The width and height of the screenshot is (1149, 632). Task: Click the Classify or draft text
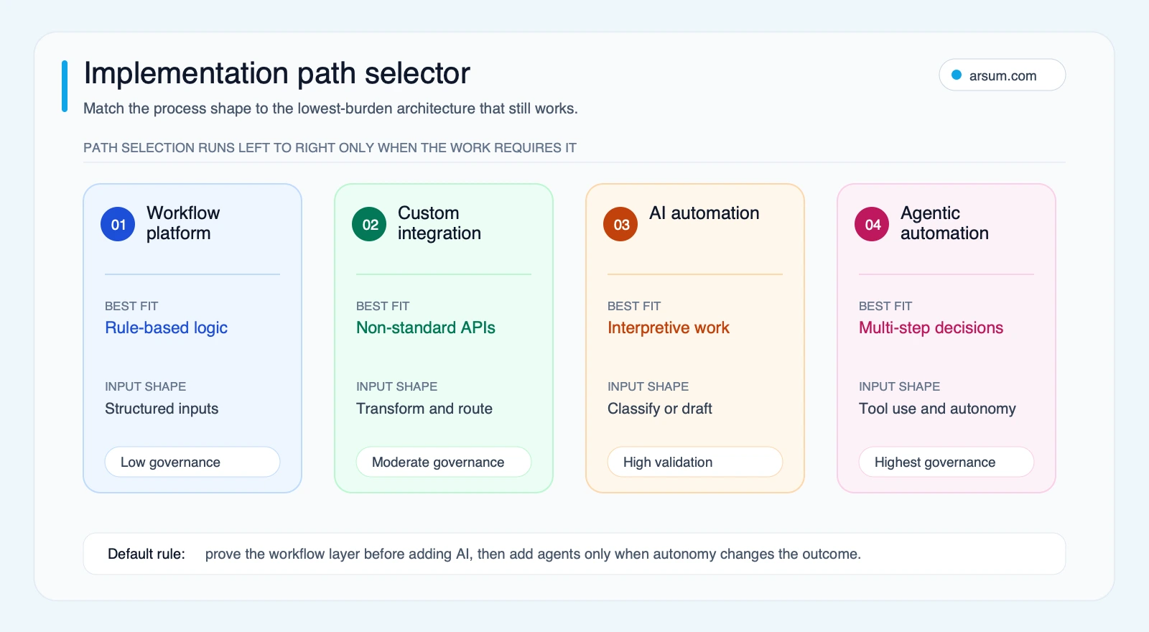[x=660, y=409]
